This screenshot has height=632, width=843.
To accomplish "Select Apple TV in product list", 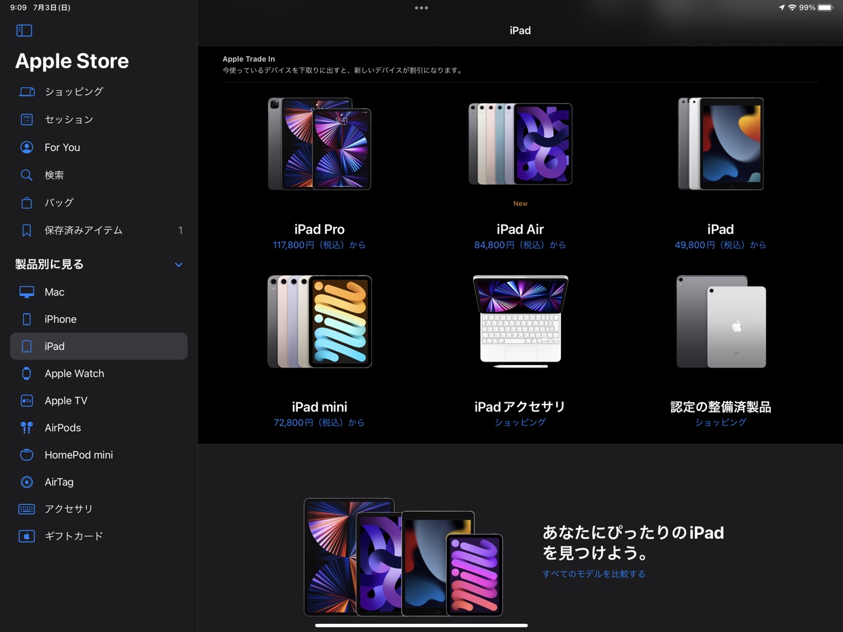I will click(99, 401).
